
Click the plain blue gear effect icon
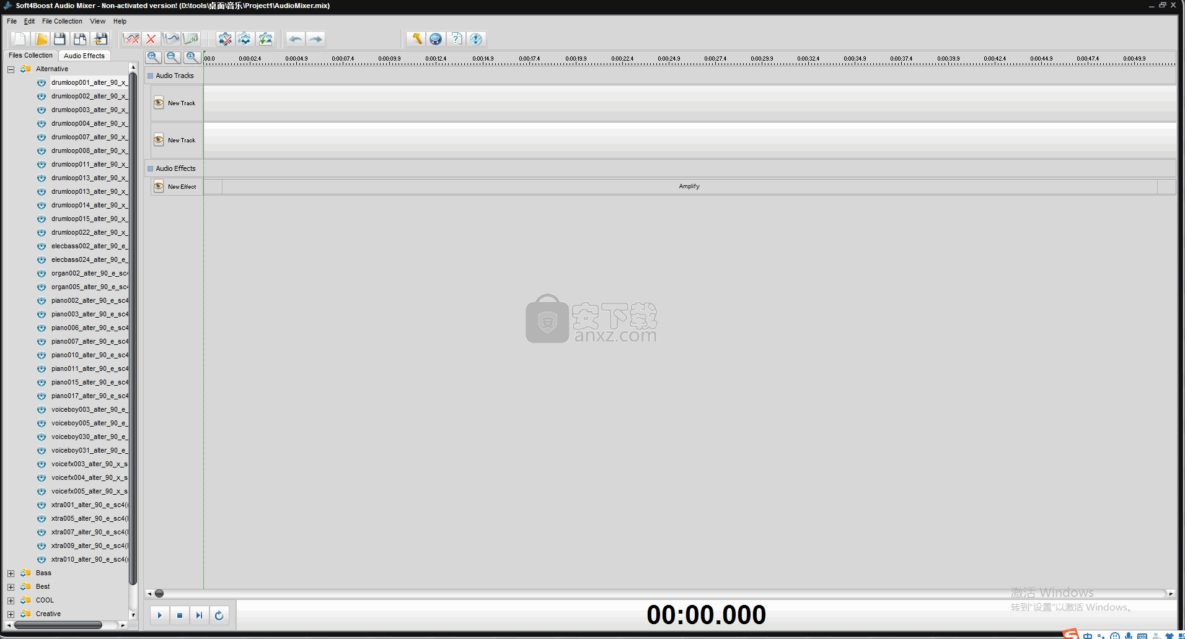coord(245,39)
